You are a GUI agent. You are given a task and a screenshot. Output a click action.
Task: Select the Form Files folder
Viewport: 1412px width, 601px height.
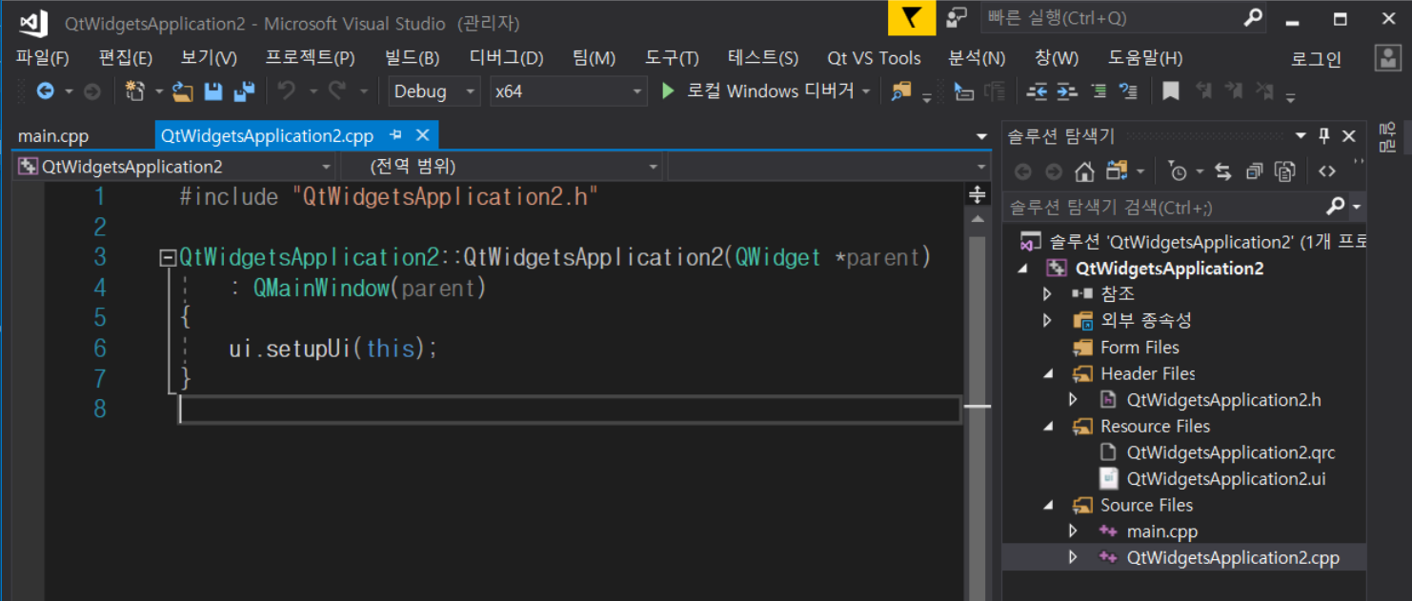pyautogui.click(x=1140, y=348)
